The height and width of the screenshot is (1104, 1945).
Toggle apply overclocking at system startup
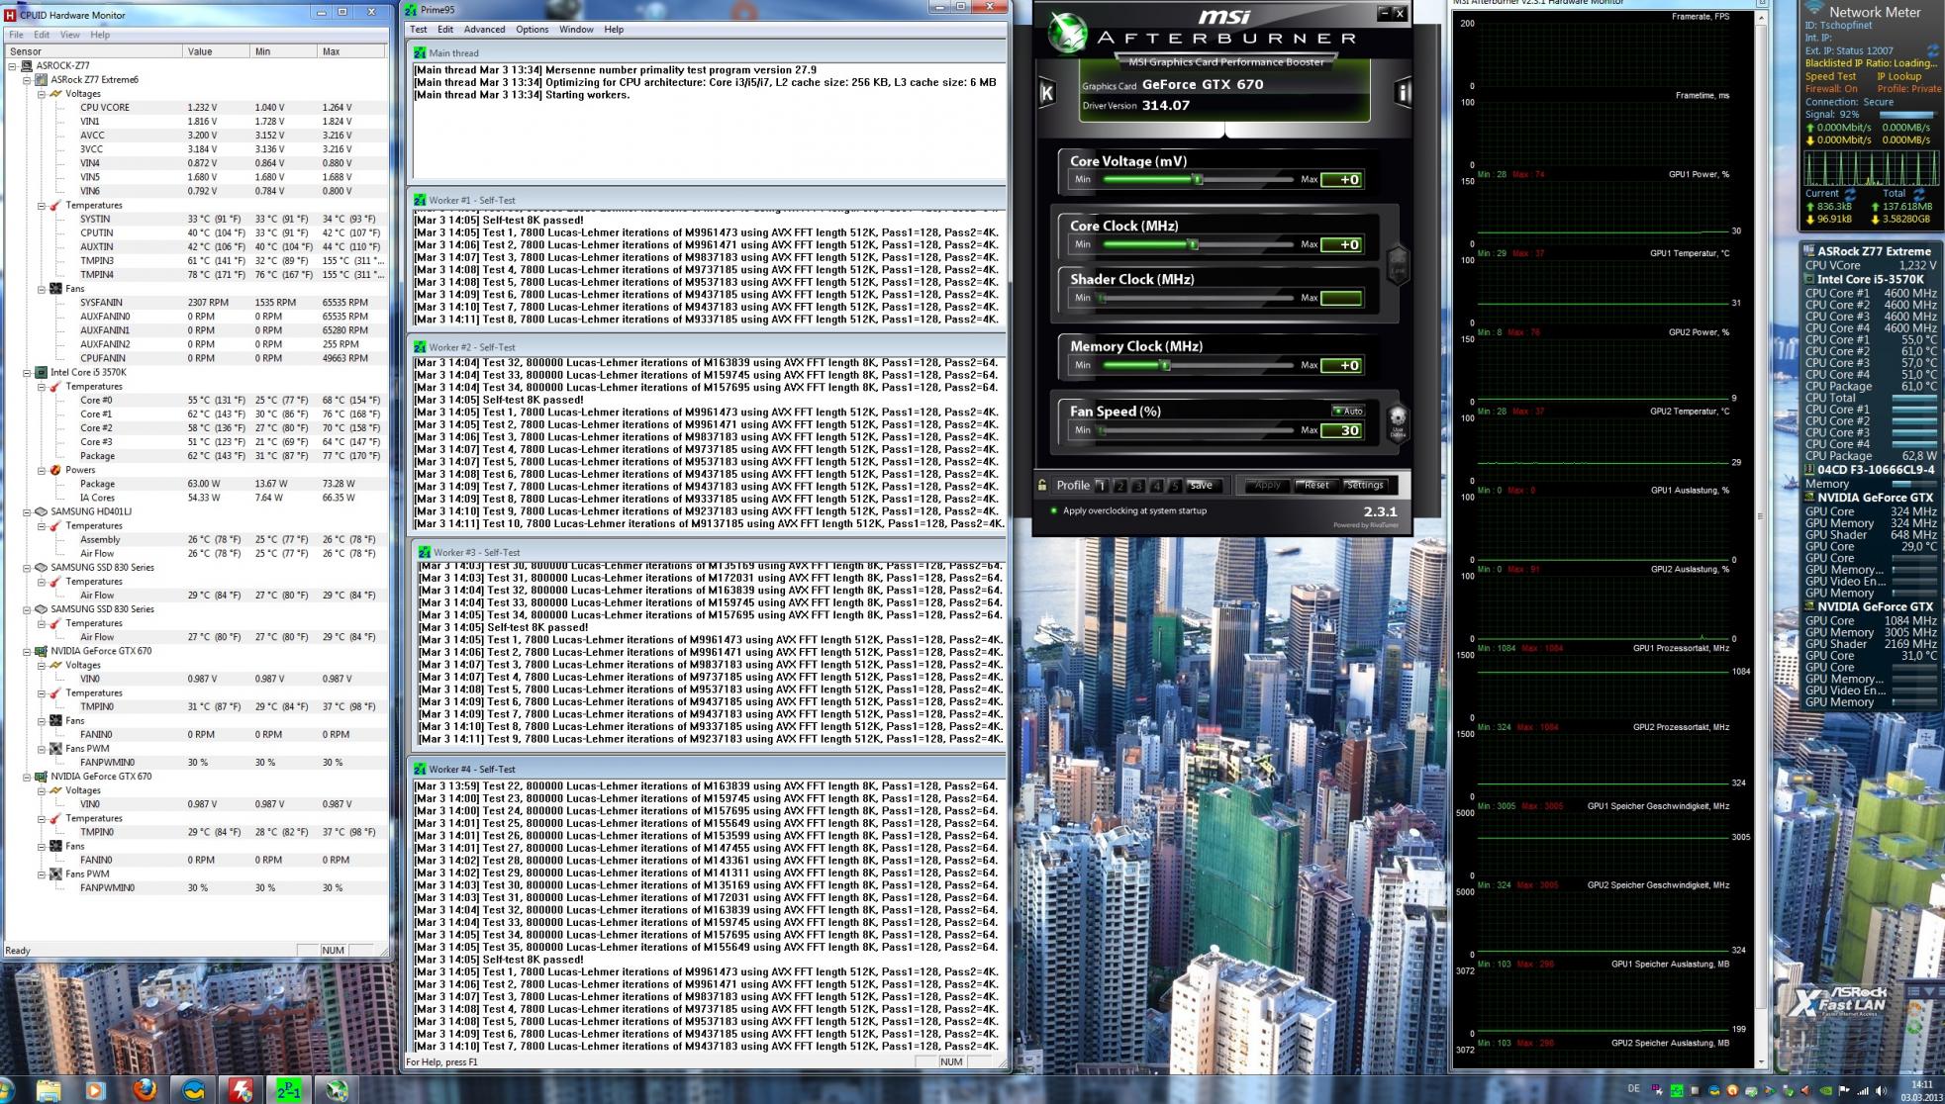1053,510
